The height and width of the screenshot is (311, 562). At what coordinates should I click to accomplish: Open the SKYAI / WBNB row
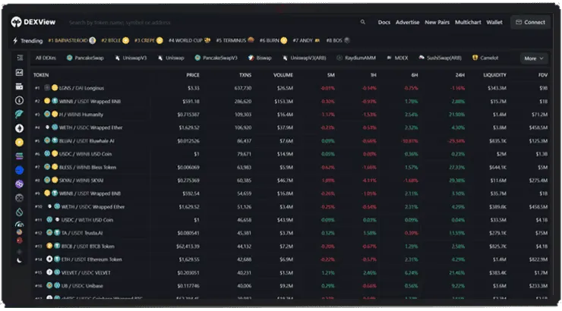[291, 181]
